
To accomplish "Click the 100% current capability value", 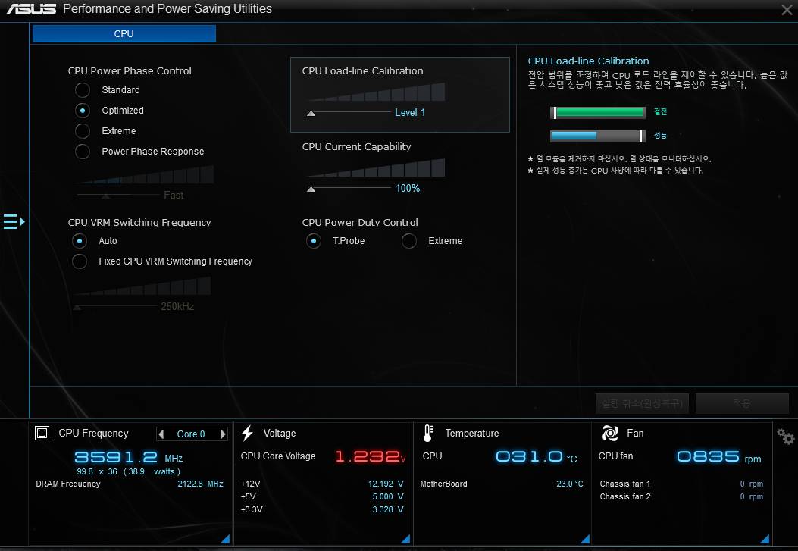I will click(x=408, y=188).
